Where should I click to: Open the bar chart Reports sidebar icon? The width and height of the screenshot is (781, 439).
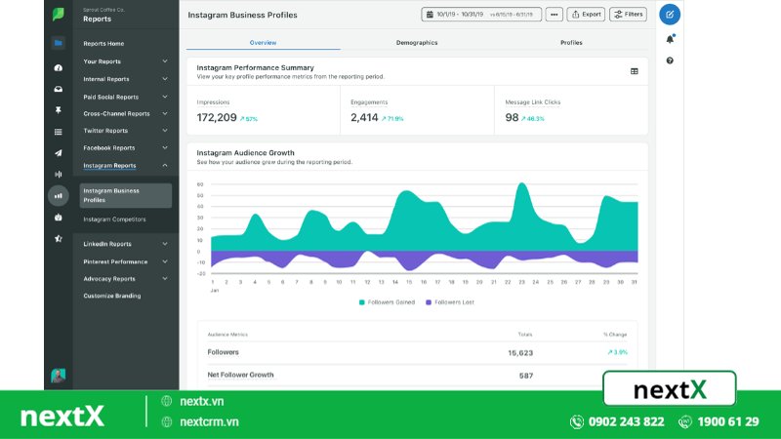59,195
